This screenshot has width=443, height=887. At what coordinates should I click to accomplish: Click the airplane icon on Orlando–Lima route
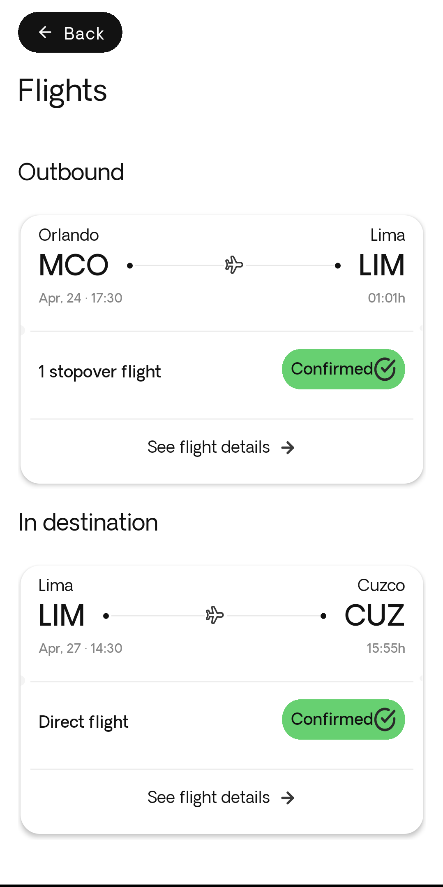[234, 265]
